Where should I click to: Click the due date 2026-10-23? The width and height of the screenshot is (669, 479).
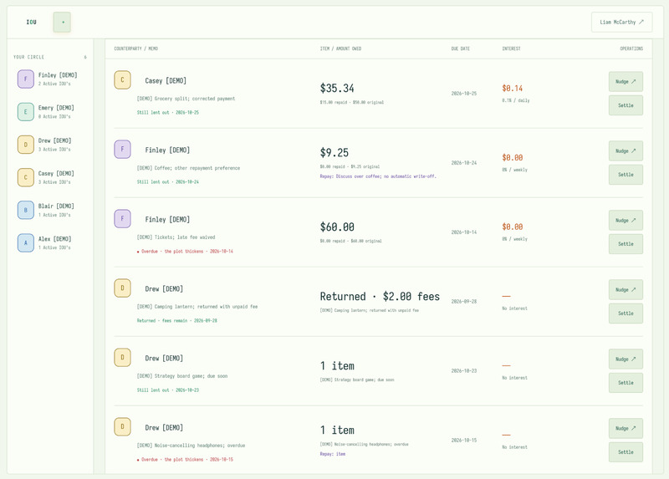464,371
